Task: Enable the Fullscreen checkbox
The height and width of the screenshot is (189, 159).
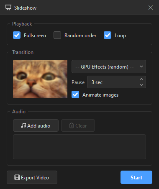Action: (17, 35)
